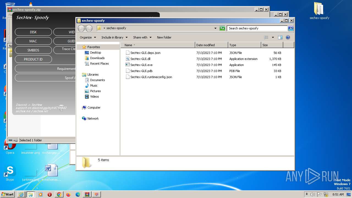Screen dimensions: 352x198
Task: Select Recent Places in Favorites
Action: (99, 64)
